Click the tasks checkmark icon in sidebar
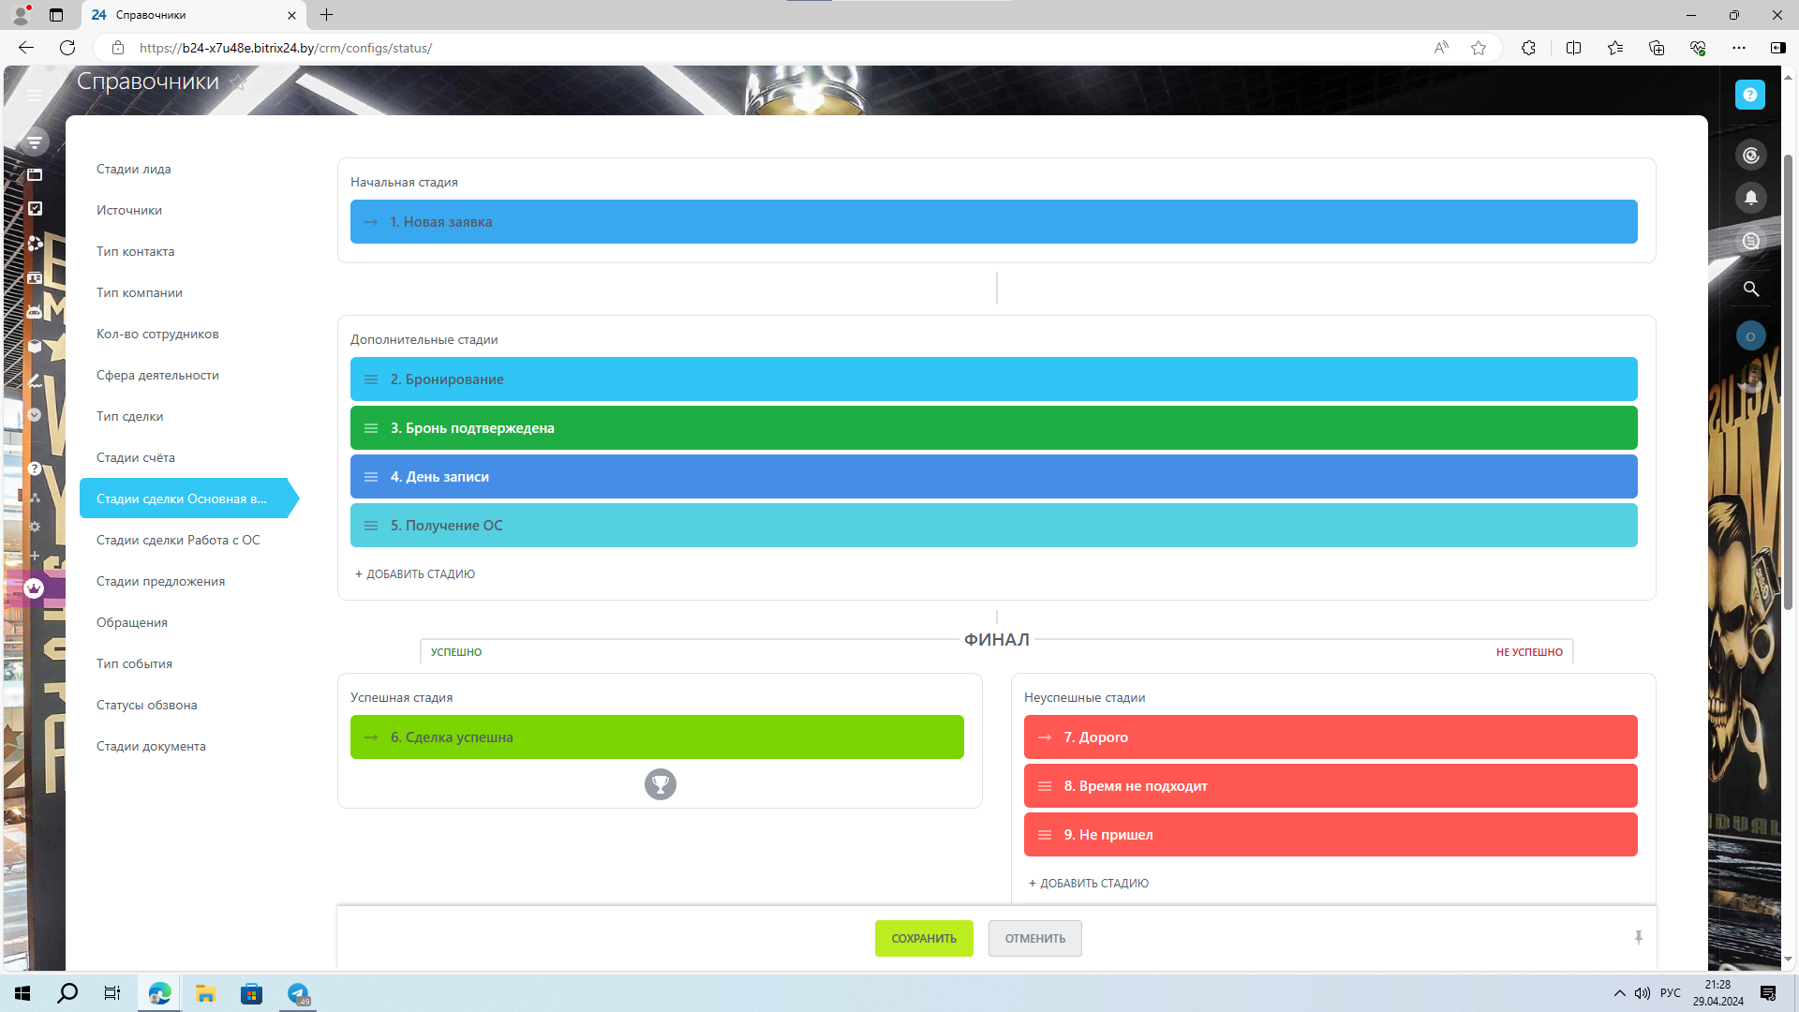 click(x=35, y=209)
